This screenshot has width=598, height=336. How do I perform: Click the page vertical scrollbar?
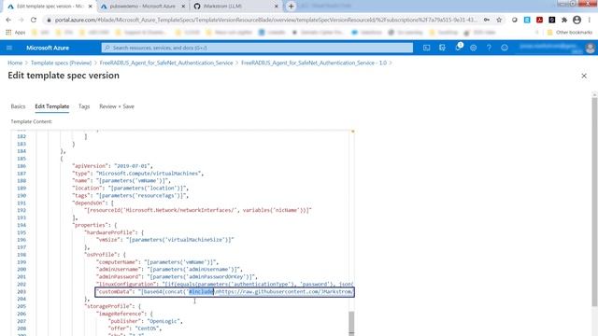coord(594,202)
